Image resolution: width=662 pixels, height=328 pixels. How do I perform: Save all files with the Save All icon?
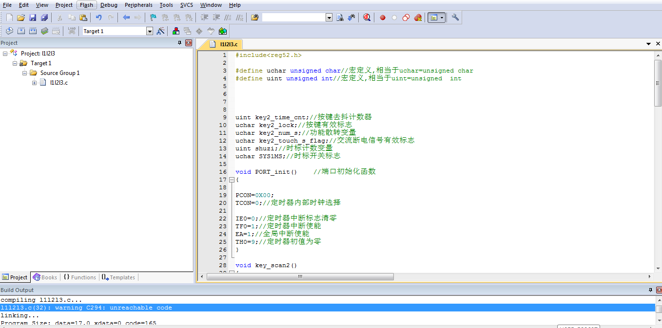click(44, 18)
